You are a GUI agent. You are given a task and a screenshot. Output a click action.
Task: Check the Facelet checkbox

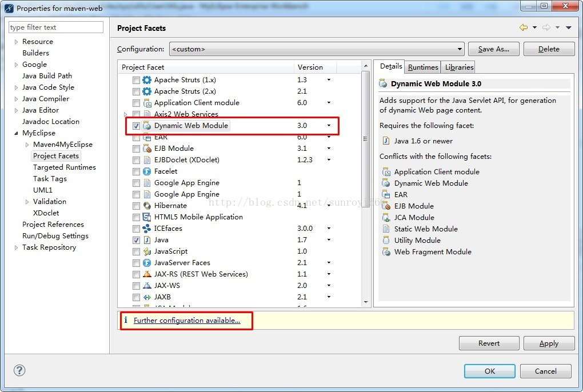tap(136, 171)
